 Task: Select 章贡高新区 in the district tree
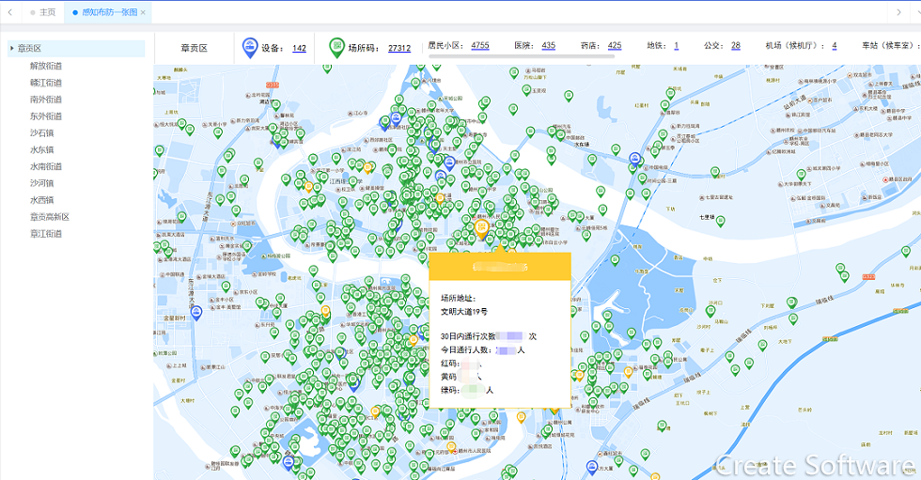(49, 217)
